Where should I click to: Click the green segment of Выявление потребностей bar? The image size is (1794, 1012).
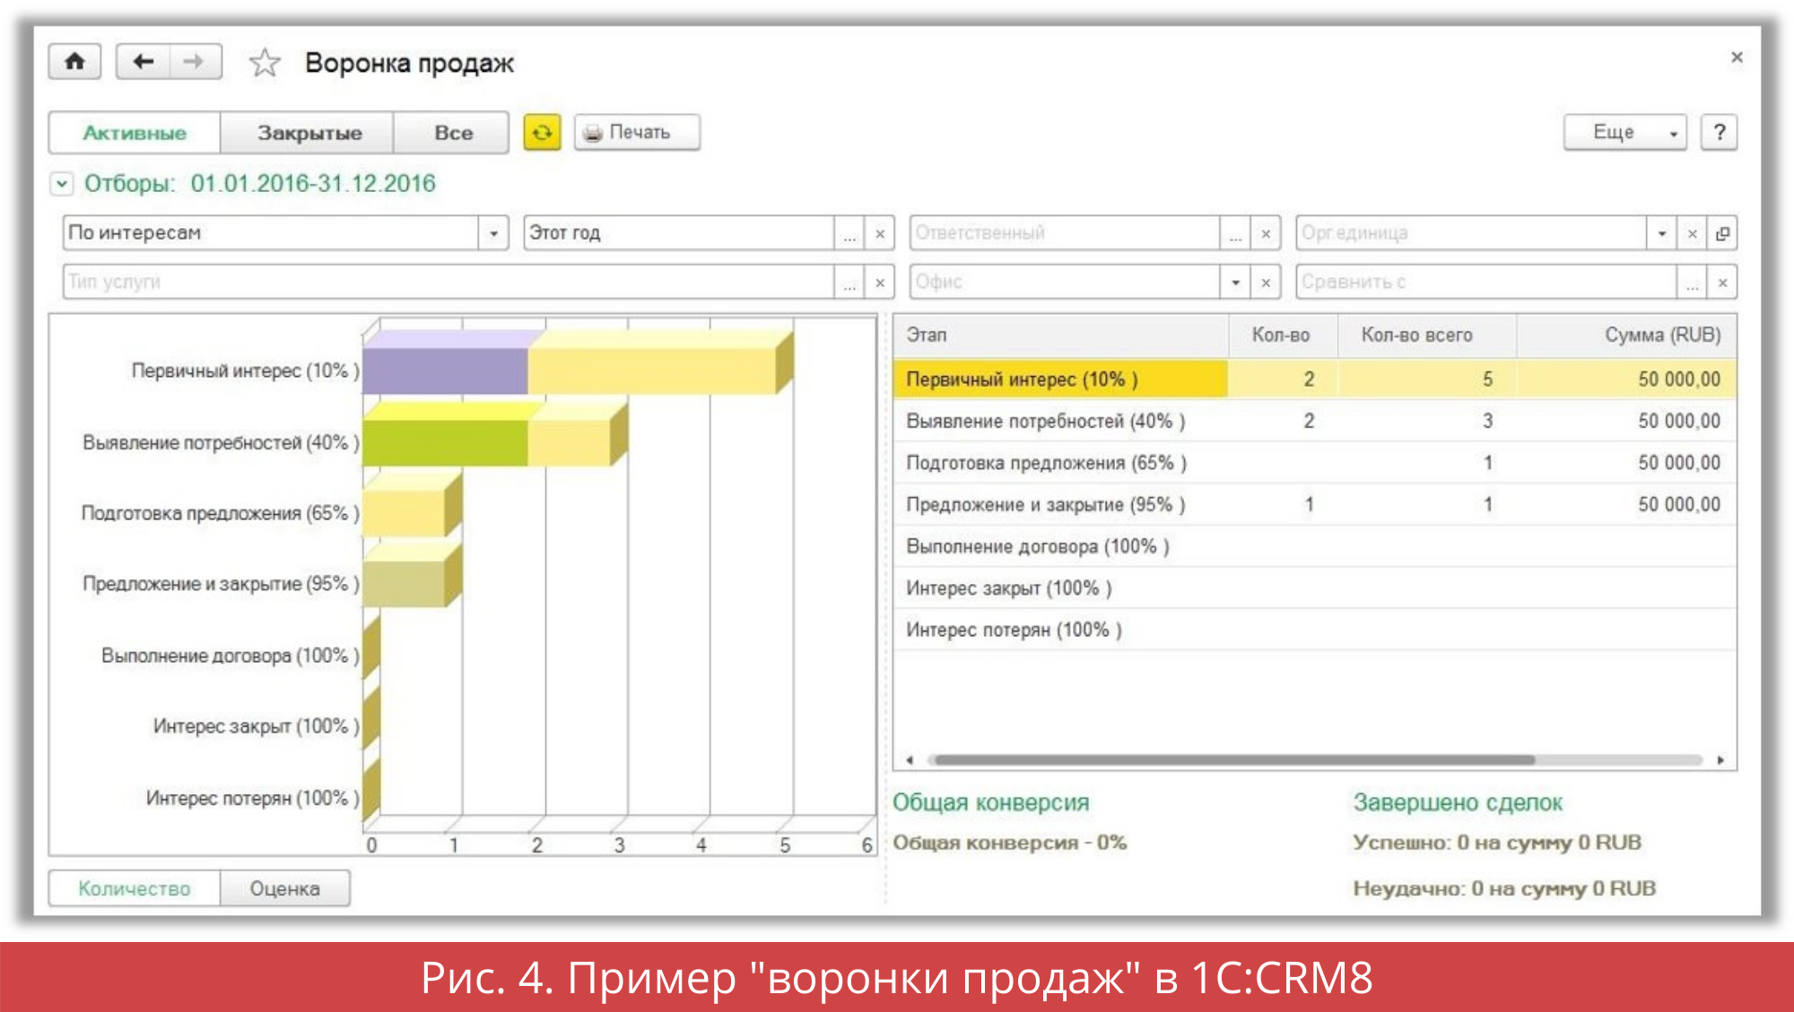pos(445,442)
